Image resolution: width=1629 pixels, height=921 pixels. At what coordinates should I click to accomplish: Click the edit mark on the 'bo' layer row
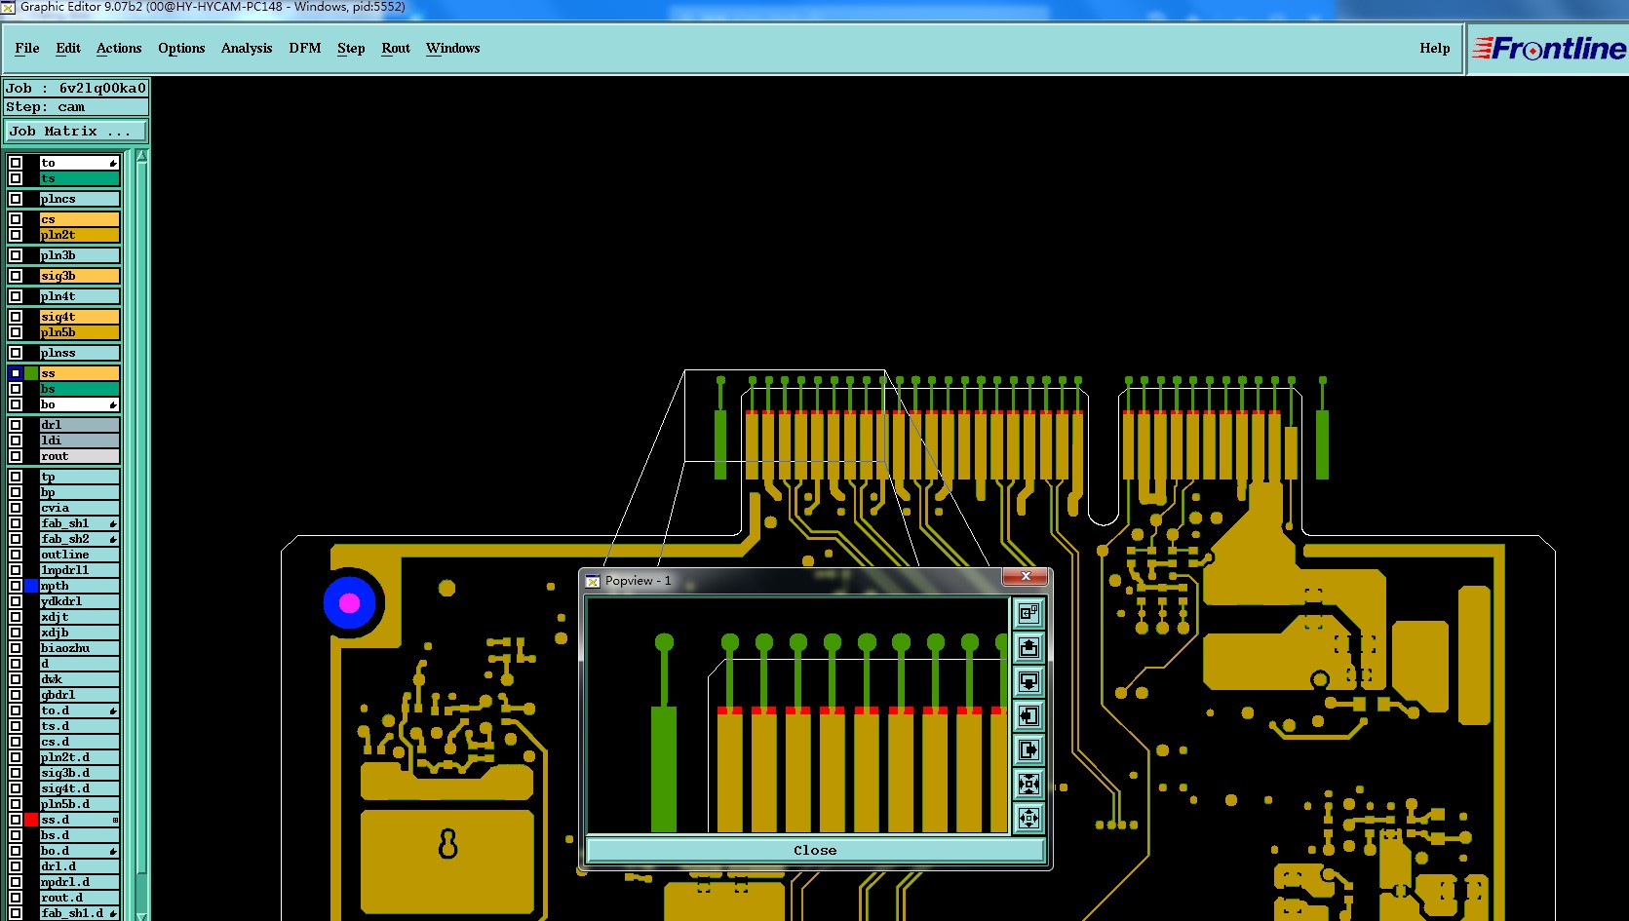[x=113, y=404]
